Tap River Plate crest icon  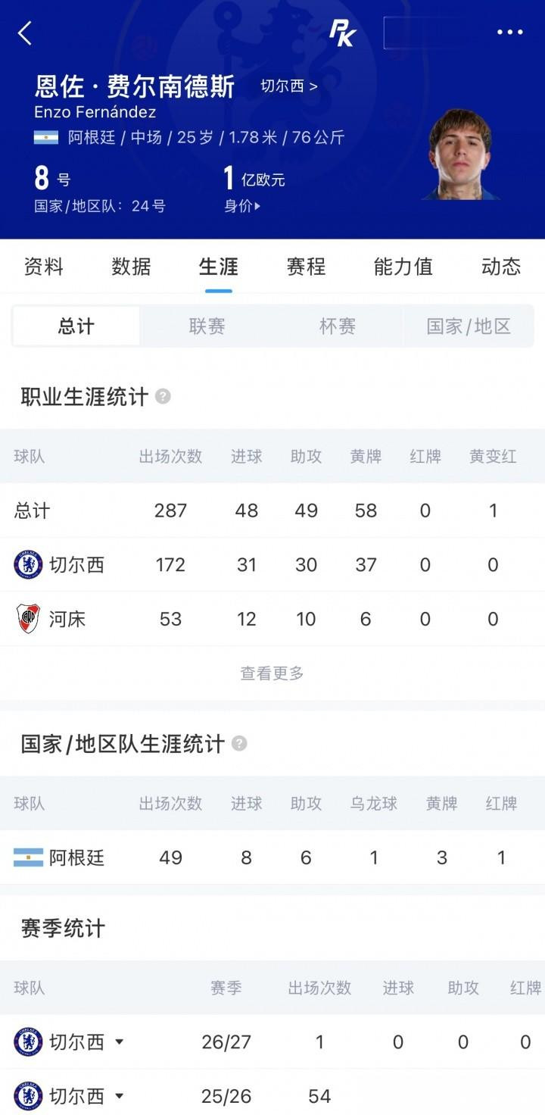coord(28,619)
